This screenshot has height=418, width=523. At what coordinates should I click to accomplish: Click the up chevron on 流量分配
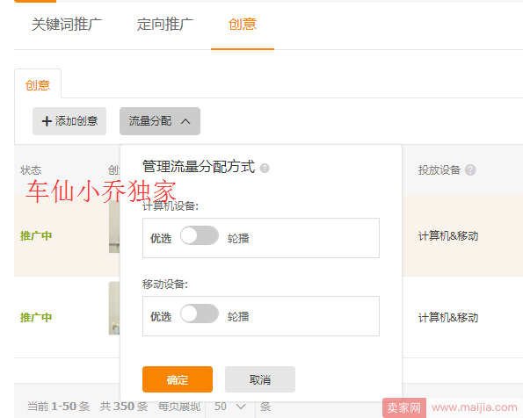coord(185,121)
